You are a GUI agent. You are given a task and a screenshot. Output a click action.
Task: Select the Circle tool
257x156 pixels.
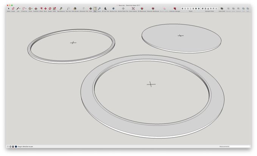30,9
